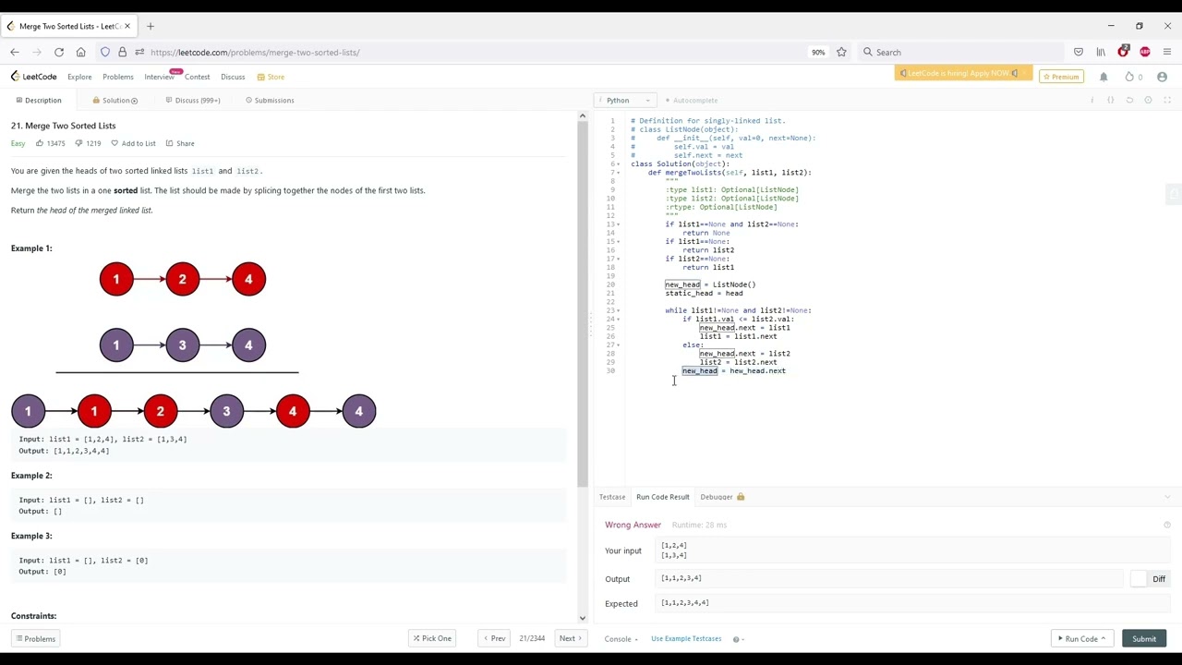Dismiss the LeetCode is hiring banner
Screen dimensions: 1182x665
[x=1023, y=74]
